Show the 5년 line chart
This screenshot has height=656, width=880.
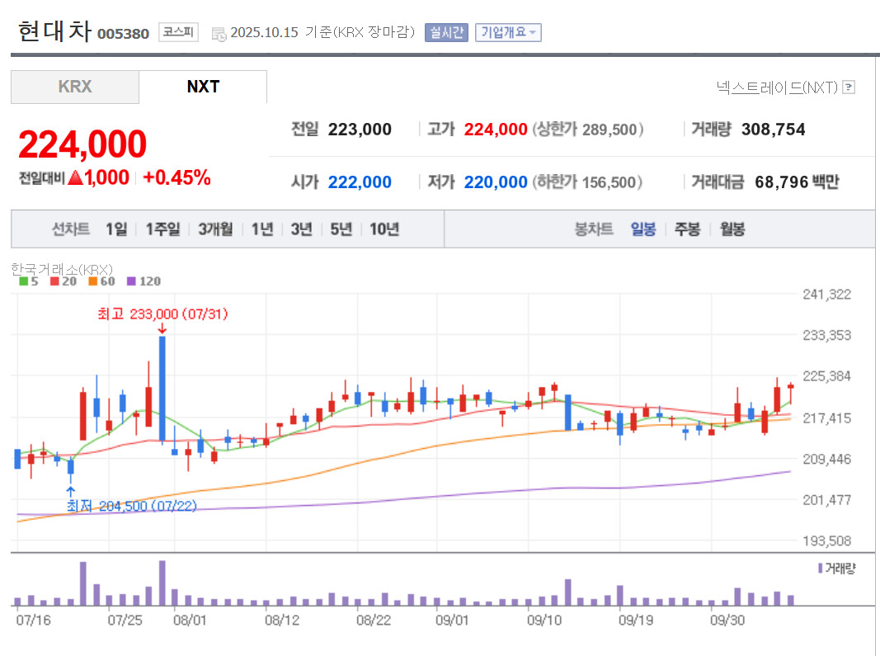(341, 229)
